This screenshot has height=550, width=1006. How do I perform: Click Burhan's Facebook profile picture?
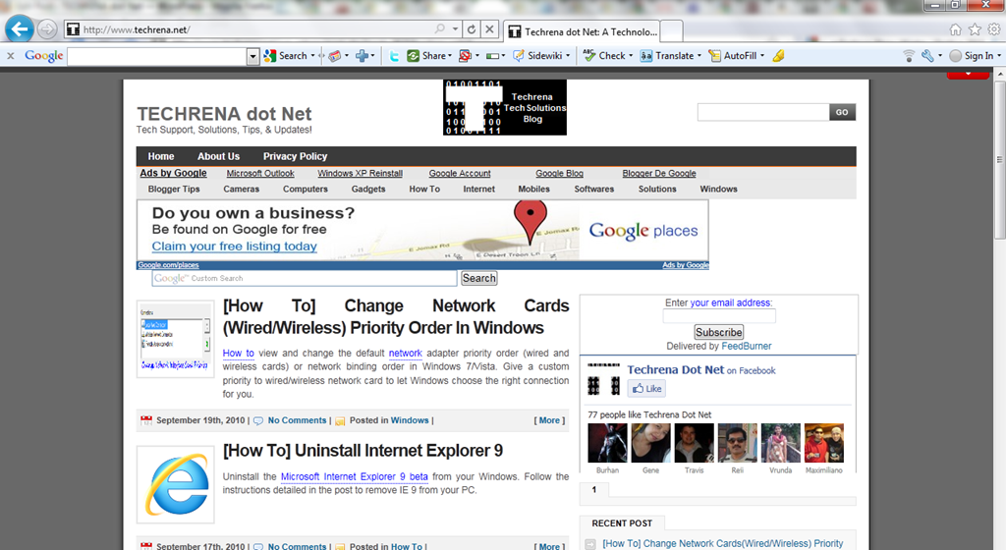(x=607, y=443)
